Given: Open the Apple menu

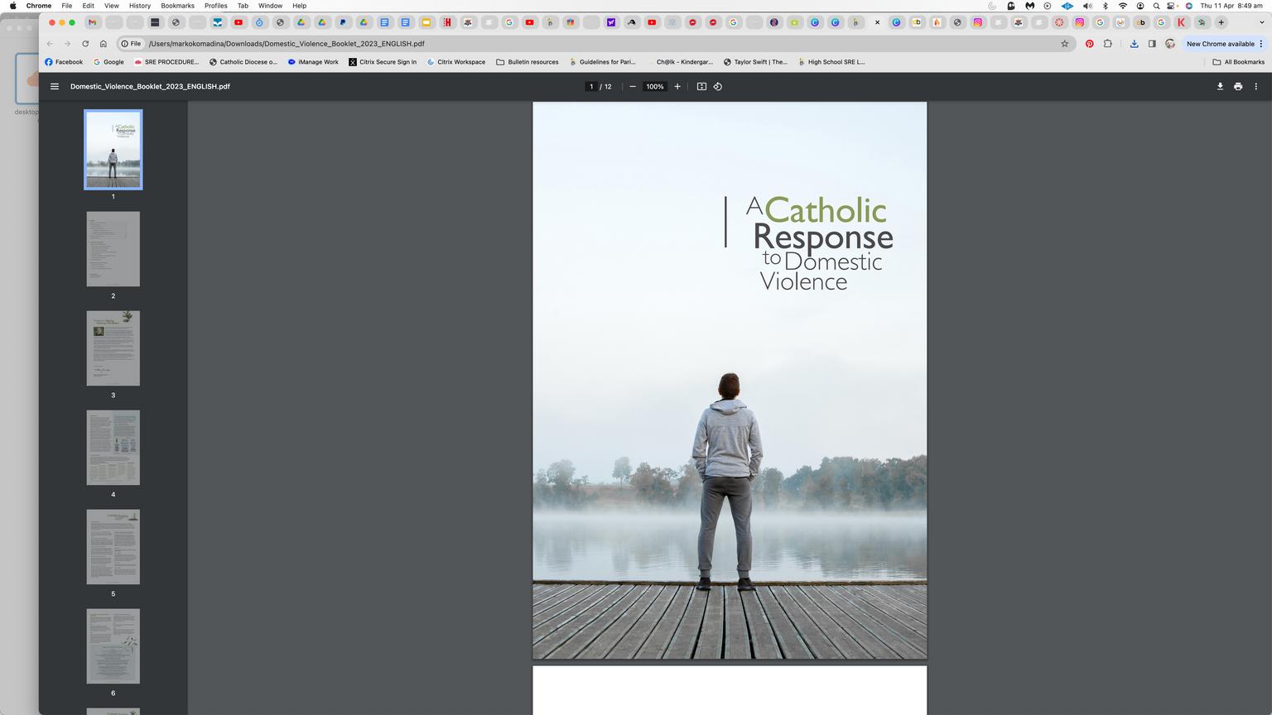Looking at the screenshot, I should 12,6.
